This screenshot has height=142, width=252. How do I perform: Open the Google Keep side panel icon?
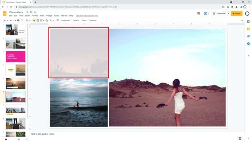(248, 29)
